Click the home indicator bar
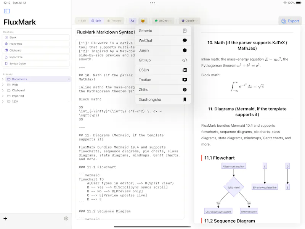Viewport: 305px width, 229px height. (152, 227)
